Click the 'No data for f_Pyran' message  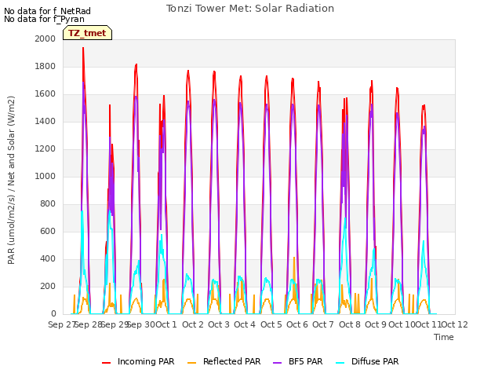point(44,19)
